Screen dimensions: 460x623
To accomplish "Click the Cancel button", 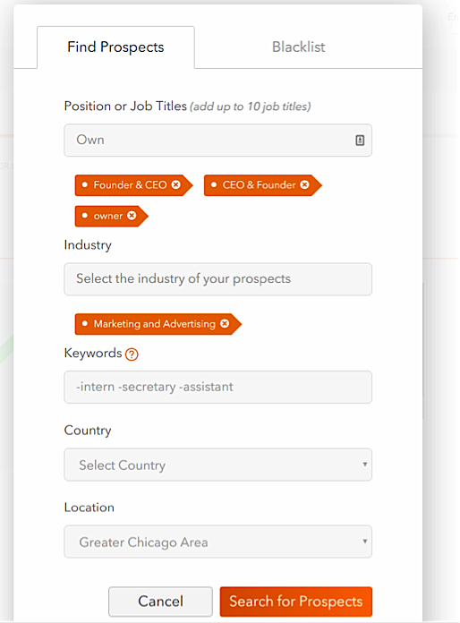I will click(160, 602).
